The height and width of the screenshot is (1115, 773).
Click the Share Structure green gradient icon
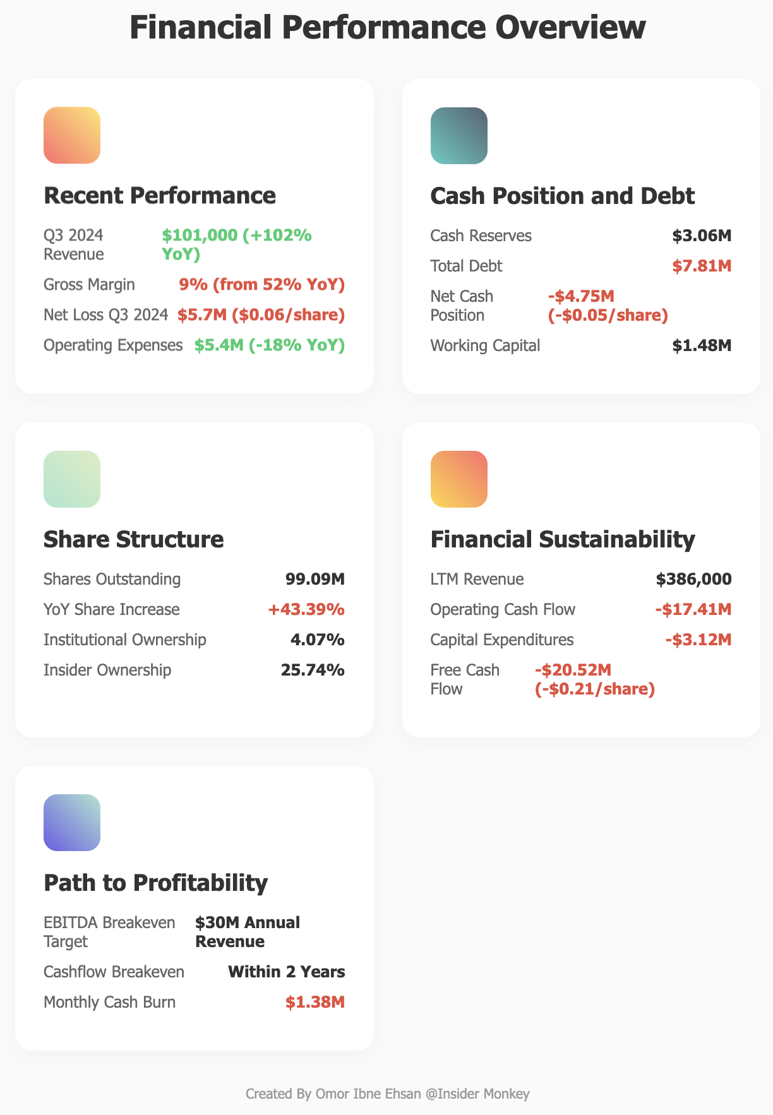coord(72,479)
